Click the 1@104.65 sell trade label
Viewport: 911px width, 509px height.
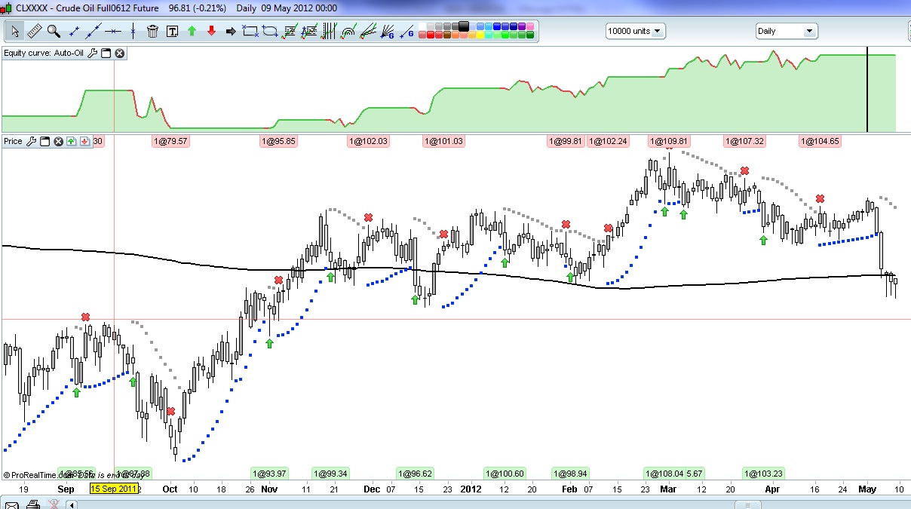point(820,141)
